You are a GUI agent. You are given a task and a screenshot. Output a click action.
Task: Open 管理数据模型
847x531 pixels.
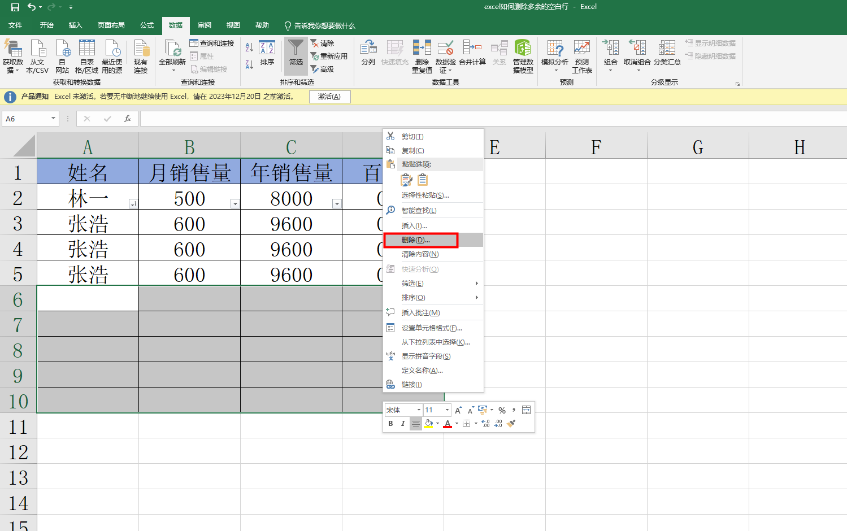coord(523,56)
